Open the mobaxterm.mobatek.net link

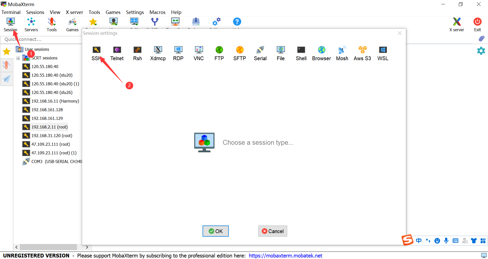285,256
